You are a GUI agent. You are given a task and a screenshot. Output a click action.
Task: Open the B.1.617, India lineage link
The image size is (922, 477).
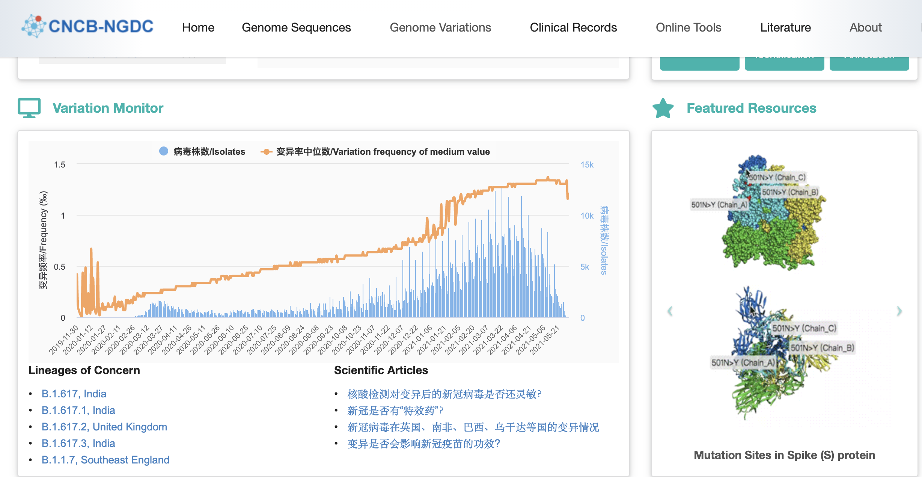click(74, 394)
